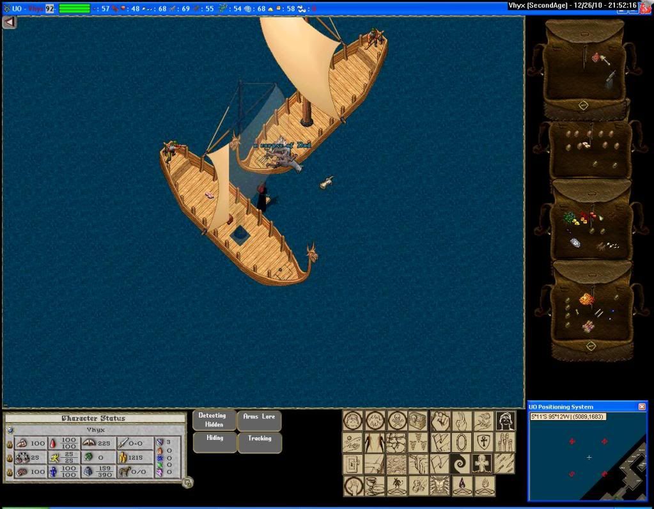The height and width of the screenshot is (509, 654).
Task: Click the demon face spell icon
Action: (x=440, y=485)
